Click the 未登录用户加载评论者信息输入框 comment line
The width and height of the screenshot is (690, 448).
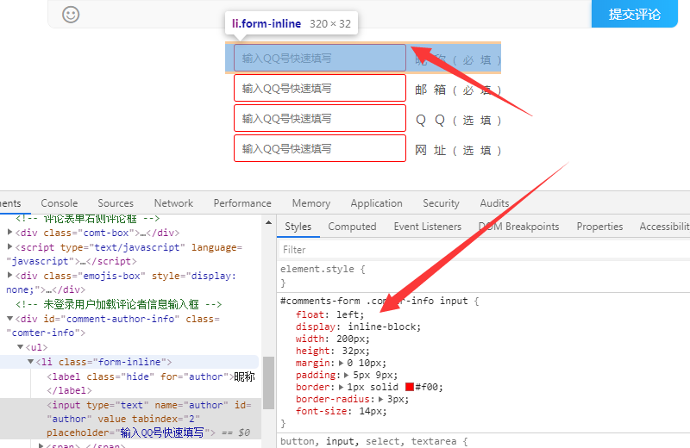click(119, 304)
